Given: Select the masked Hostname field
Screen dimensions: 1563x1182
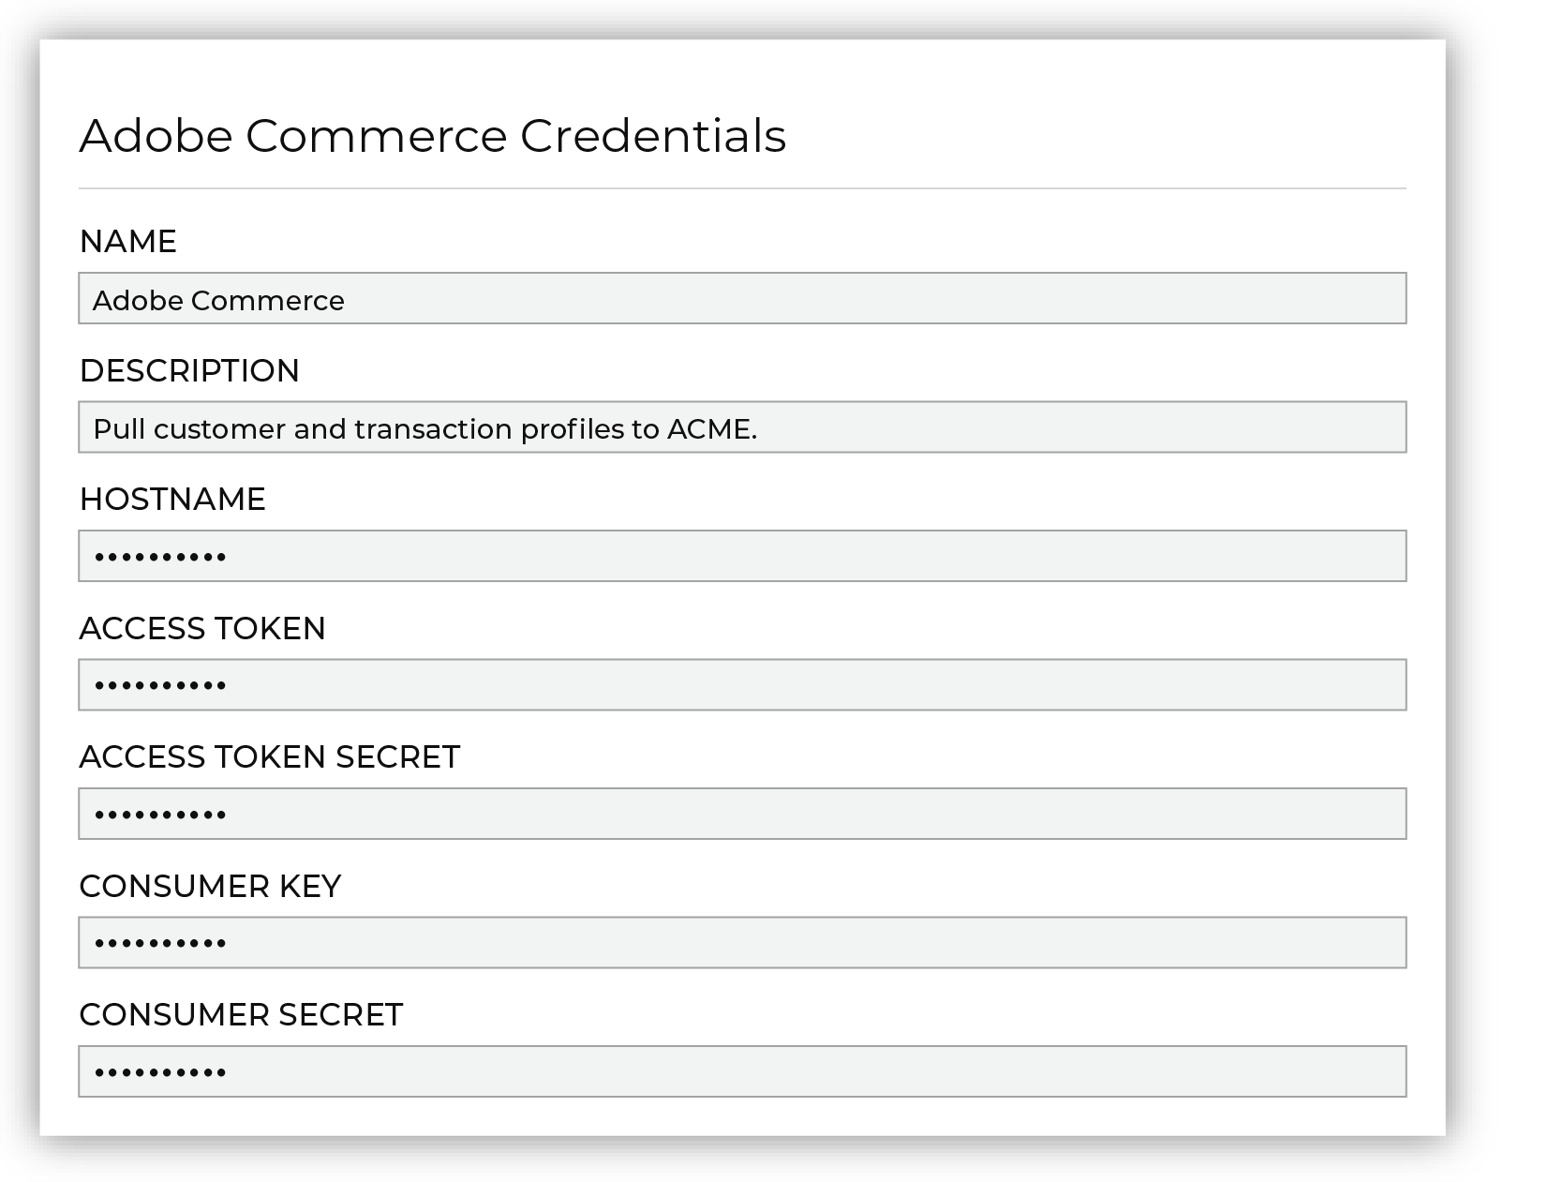Looking at the screenshot, I should [x=742, y=556].
